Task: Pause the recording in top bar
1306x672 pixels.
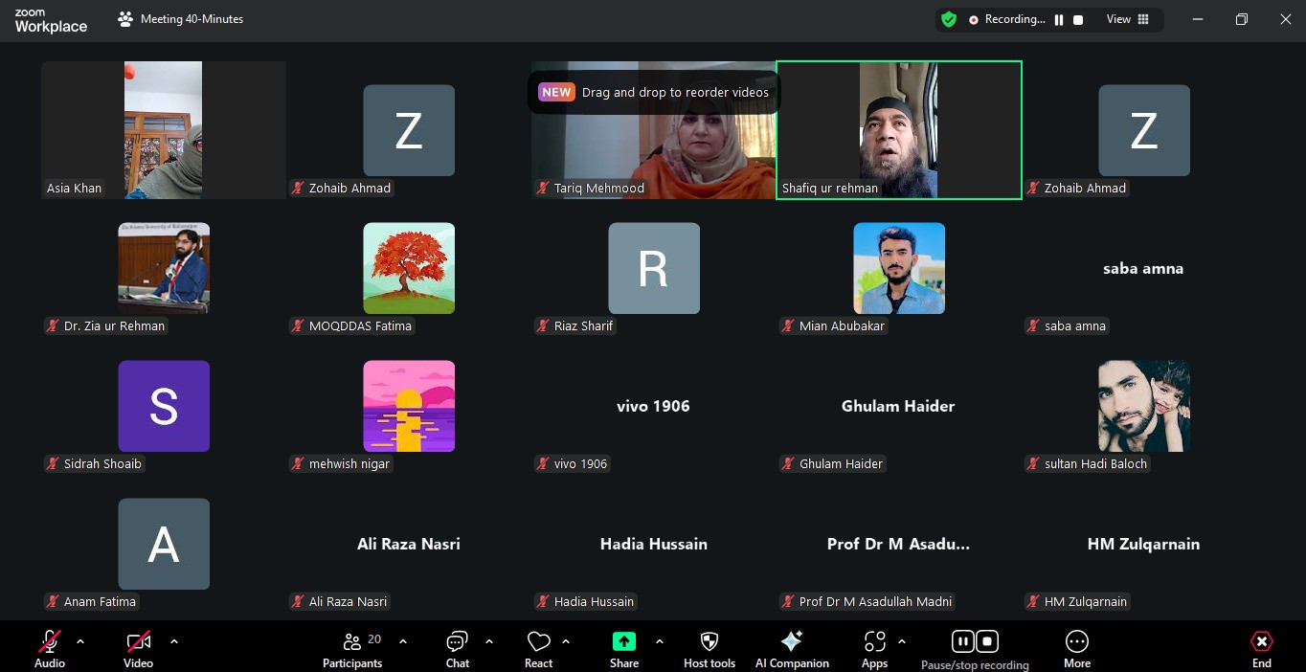Action: [1059, 20]
